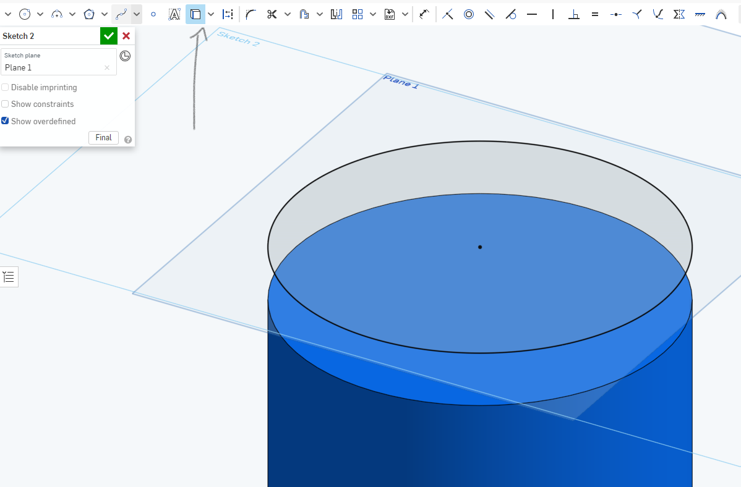Select the Center point circle tool

(25, 15)
